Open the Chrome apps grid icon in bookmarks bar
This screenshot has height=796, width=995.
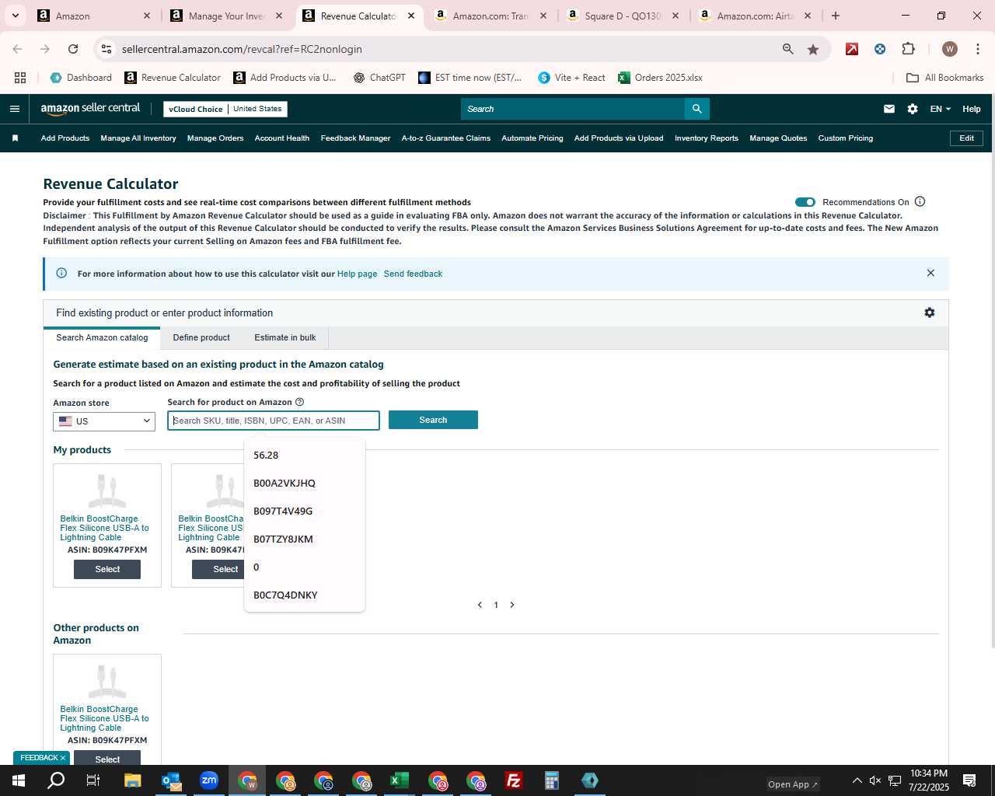click(20, 78)
